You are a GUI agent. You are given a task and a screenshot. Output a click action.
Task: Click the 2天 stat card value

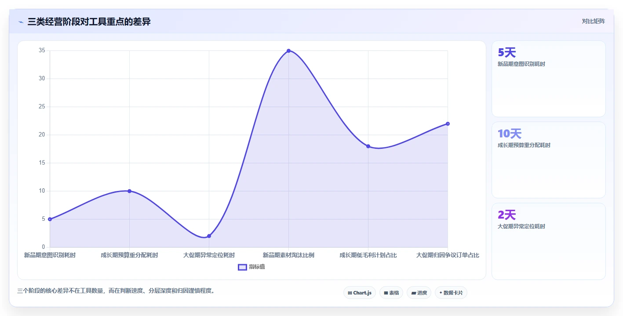[506, 215]
